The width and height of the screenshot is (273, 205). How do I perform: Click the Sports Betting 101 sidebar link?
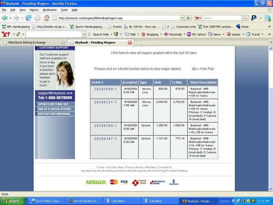(55, 104)
